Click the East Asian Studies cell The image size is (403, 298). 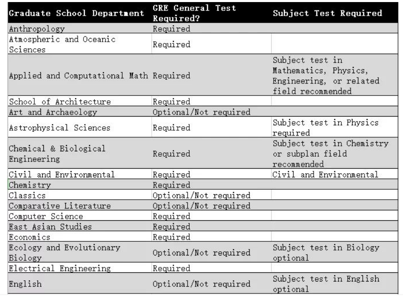tap(50, 227)
